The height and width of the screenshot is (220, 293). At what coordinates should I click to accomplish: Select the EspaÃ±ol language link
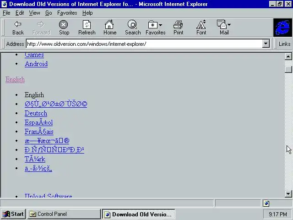pyautogui.click(x=38, y=122)
